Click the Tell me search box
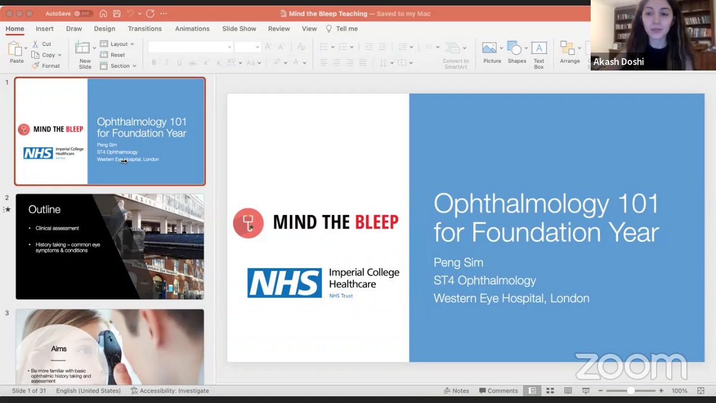The height and width of the screenshot is (403, 716). pyautogui.click(x=341, y=29)
